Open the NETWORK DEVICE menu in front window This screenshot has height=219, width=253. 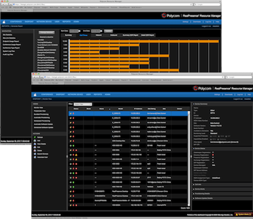tap(75, 95)
